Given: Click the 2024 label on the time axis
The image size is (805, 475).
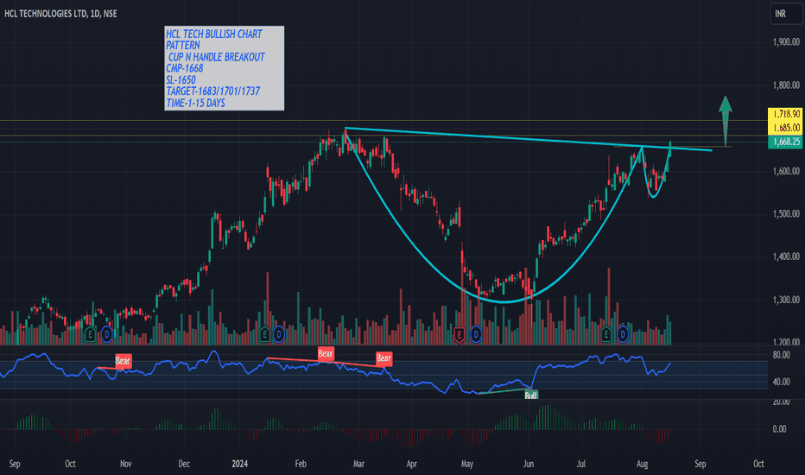Looking at the screenshot, I should [x=240, y=464].
